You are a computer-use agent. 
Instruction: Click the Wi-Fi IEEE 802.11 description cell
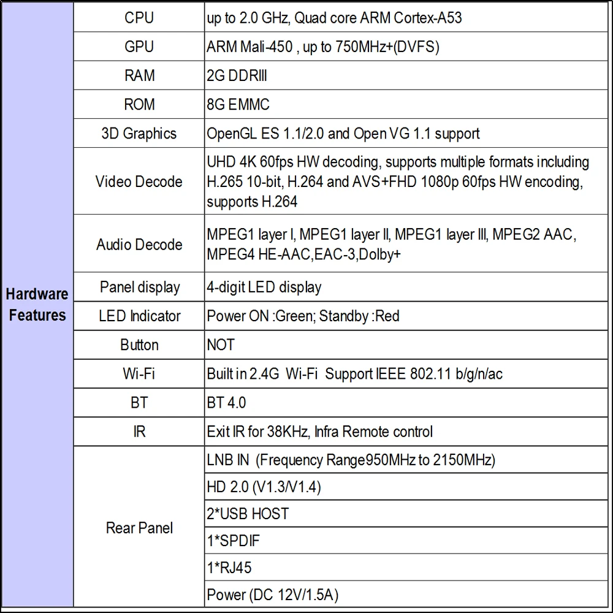click(406, 374)
